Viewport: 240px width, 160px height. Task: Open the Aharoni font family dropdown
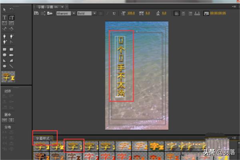65,13
